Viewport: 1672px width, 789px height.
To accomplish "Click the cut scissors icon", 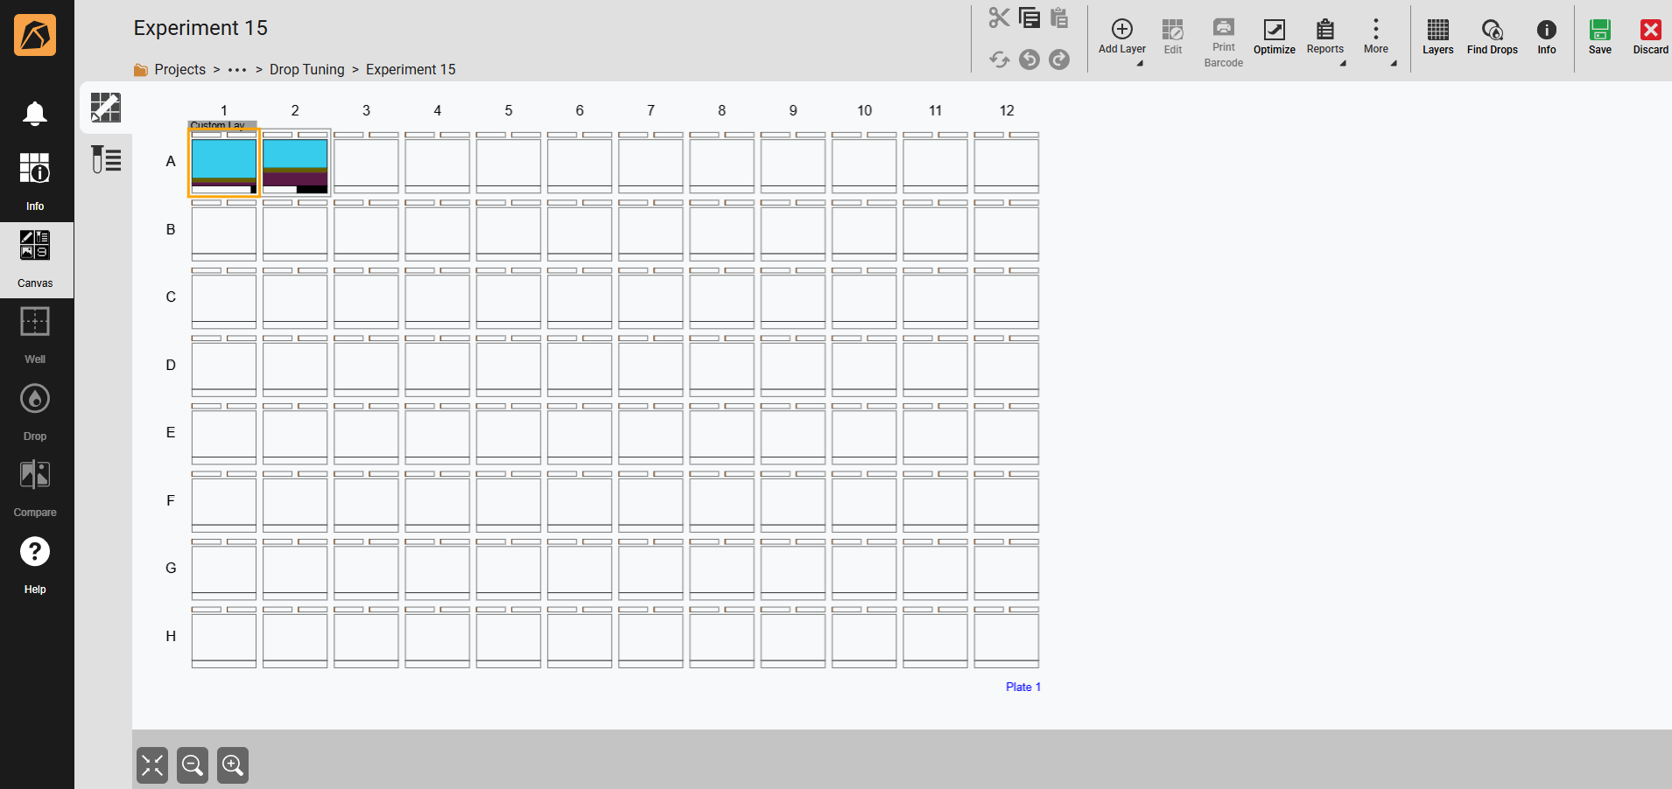I will coord(999,17).
